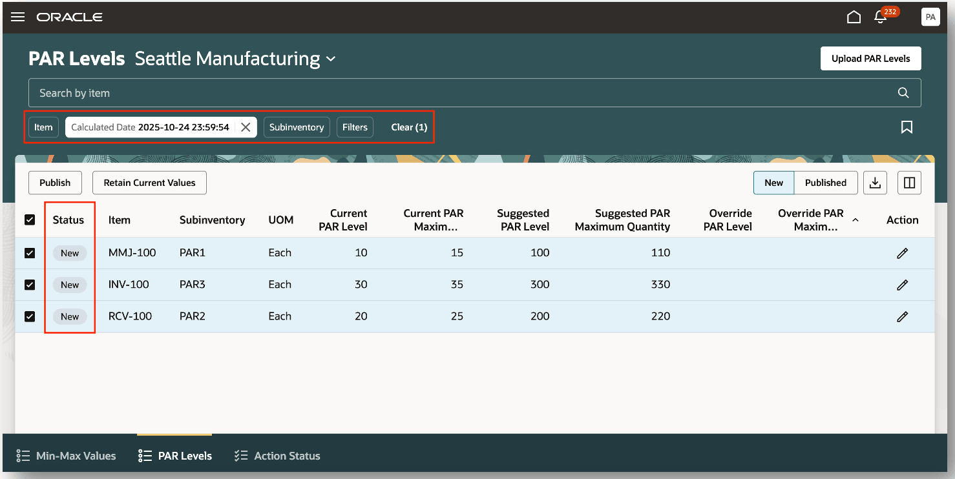Open saved searches bookmark icon
Viewport: 955px width, 479px height.
click(907, 127)
